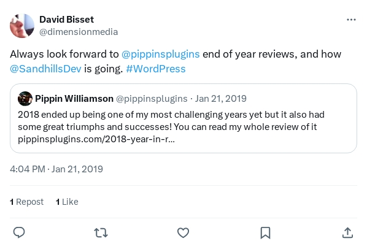View the 1 Like list
The image size is (367, 241).
tap(67, 202)
